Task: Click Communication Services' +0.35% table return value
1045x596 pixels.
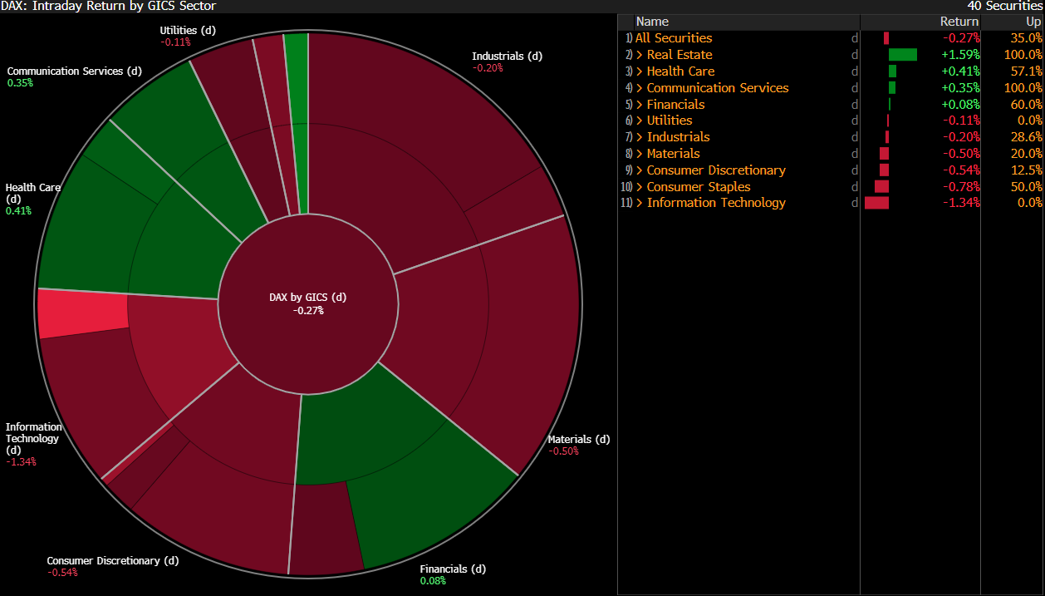Action: coord(960,88)
